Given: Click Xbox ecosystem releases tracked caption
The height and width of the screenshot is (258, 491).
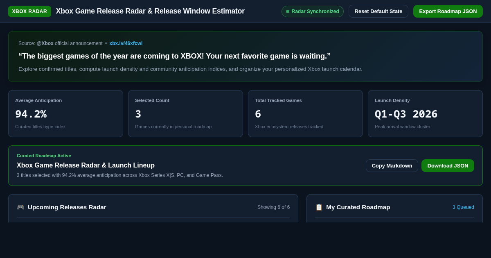Looking at the screenshot, I should click(x=289, y=127).
